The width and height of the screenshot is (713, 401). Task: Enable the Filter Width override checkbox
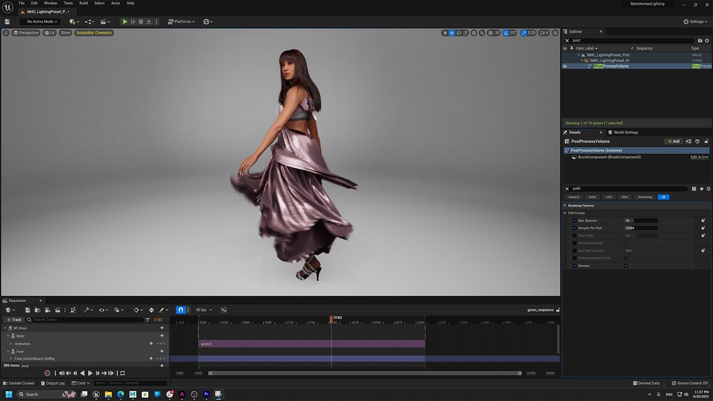coord(575,236)
